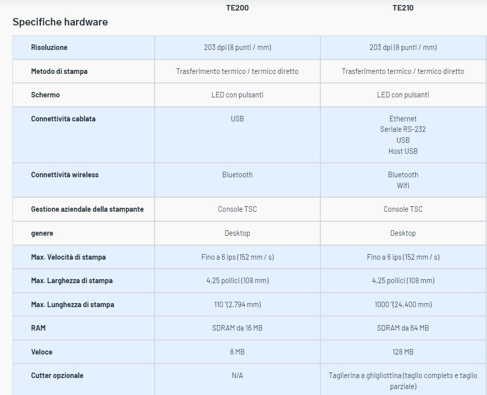487x395 pixels.
Task: Click the Schermo row label
Action: click(x=45, y=95)
